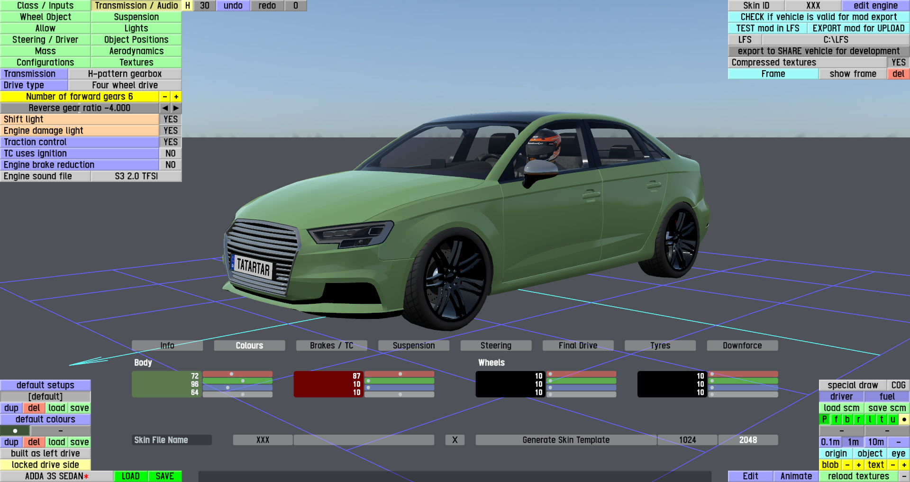Viewport: 910px width, 482px height.
Task: Toggle Shift light YES value
Action: coord(171,119)
